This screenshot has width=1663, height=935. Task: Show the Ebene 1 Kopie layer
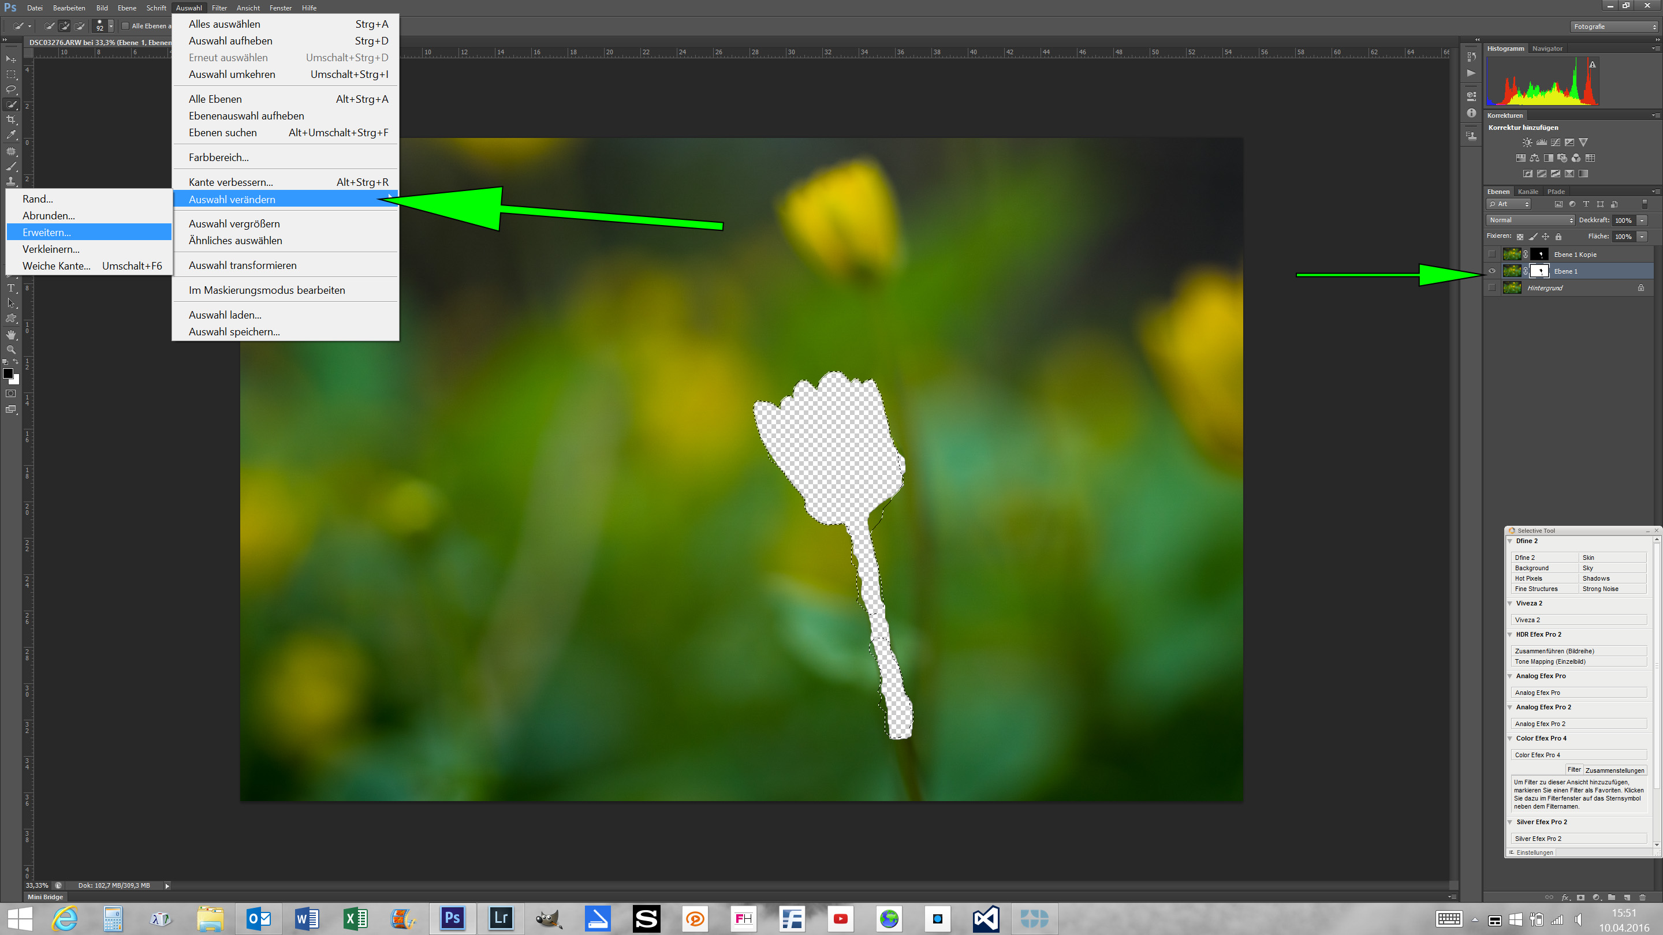coord(1492,254)
